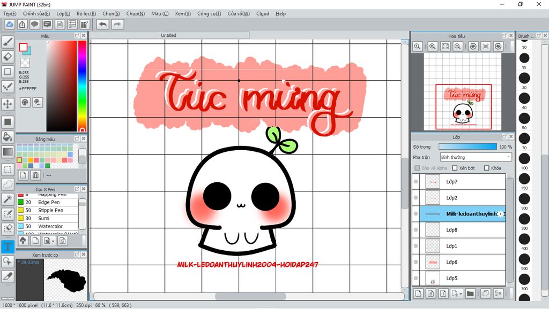Screen dimensions: 549x309
Task: Create new layer folder
Action: (x=470, y=293)
